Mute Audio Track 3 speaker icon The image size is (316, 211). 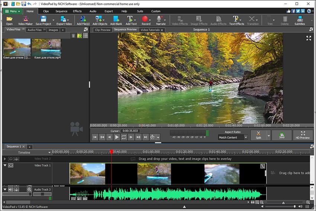(x=11, y=189)
